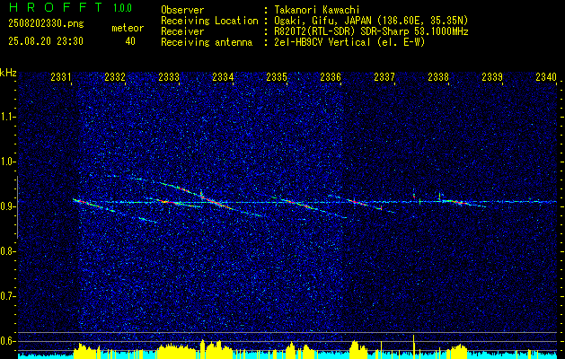Click the meteor label
565x359 pixels.
(x=128, y=28)
